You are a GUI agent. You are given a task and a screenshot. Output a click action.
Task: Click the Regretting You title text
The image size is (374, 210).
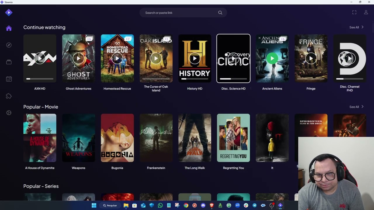click(233, 168)
